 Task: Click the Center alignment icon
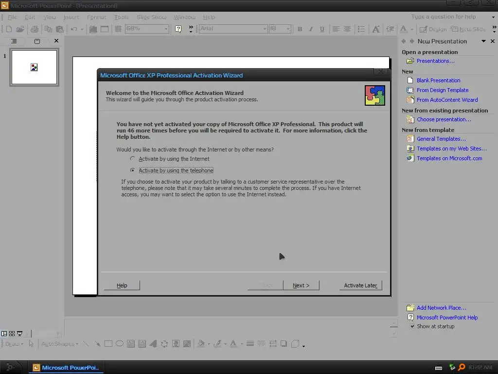tap(347, 29)
